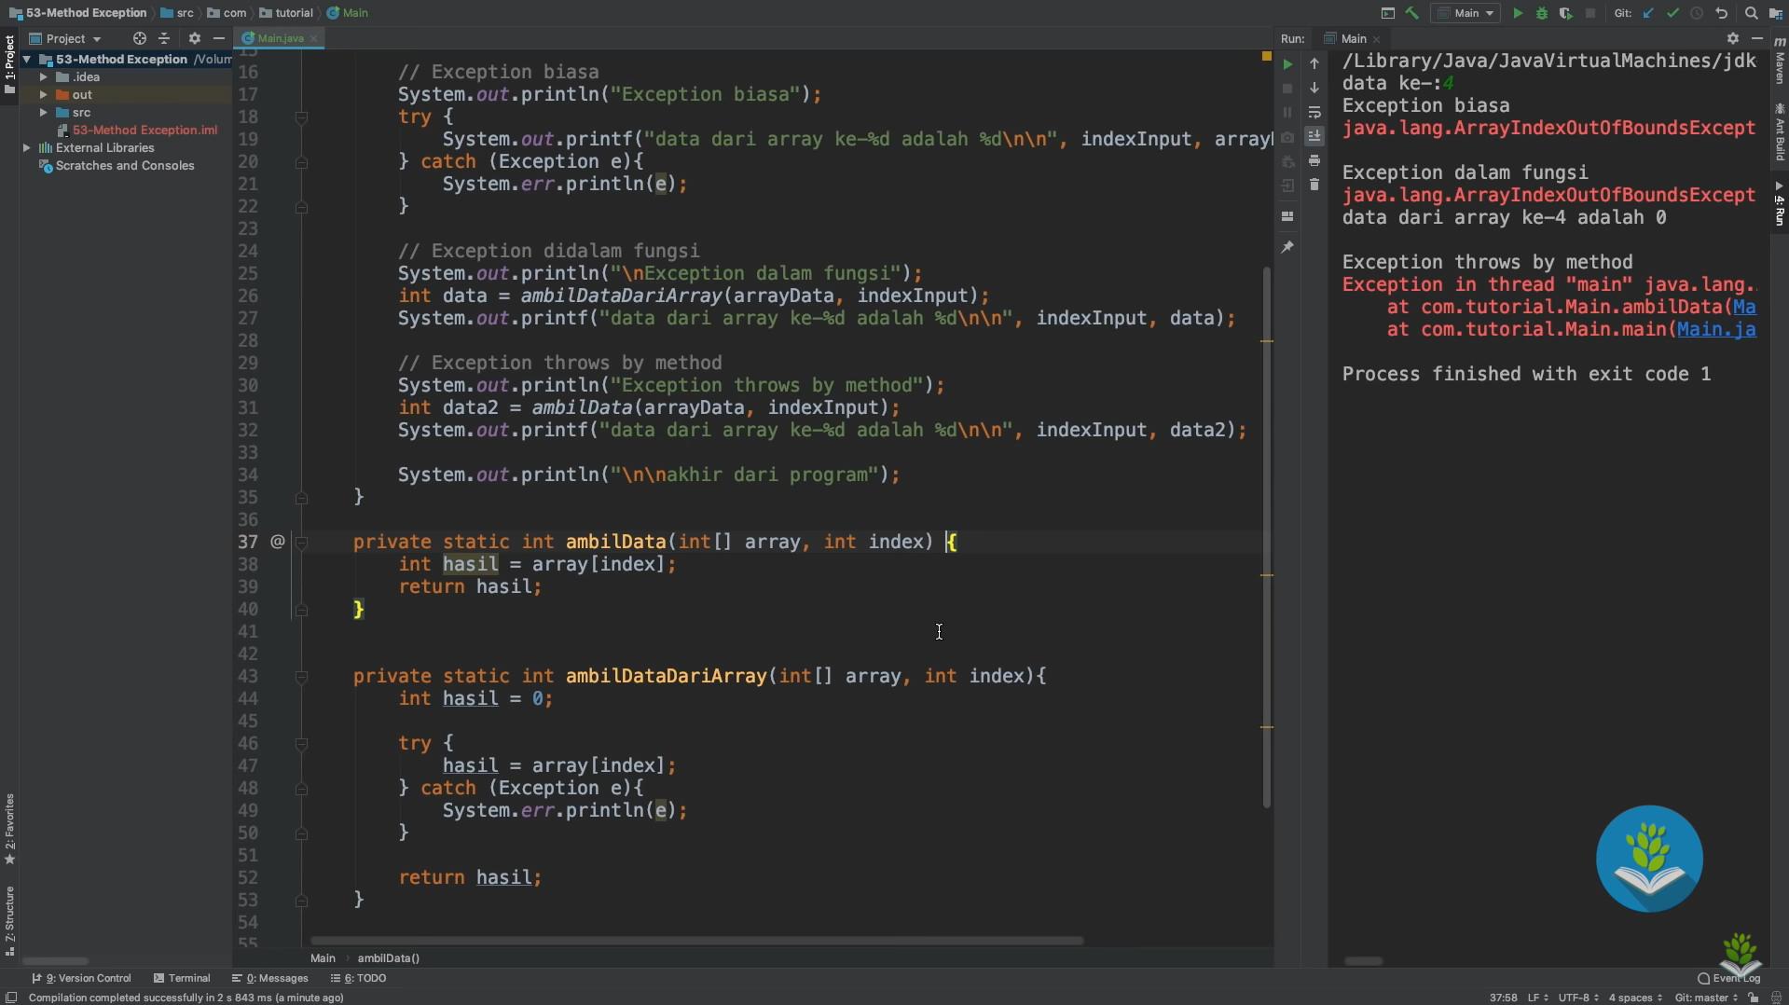Open the Ant Build side tool window
This screenshot has height=1005, width=1789.
[x=1779, y=131]
